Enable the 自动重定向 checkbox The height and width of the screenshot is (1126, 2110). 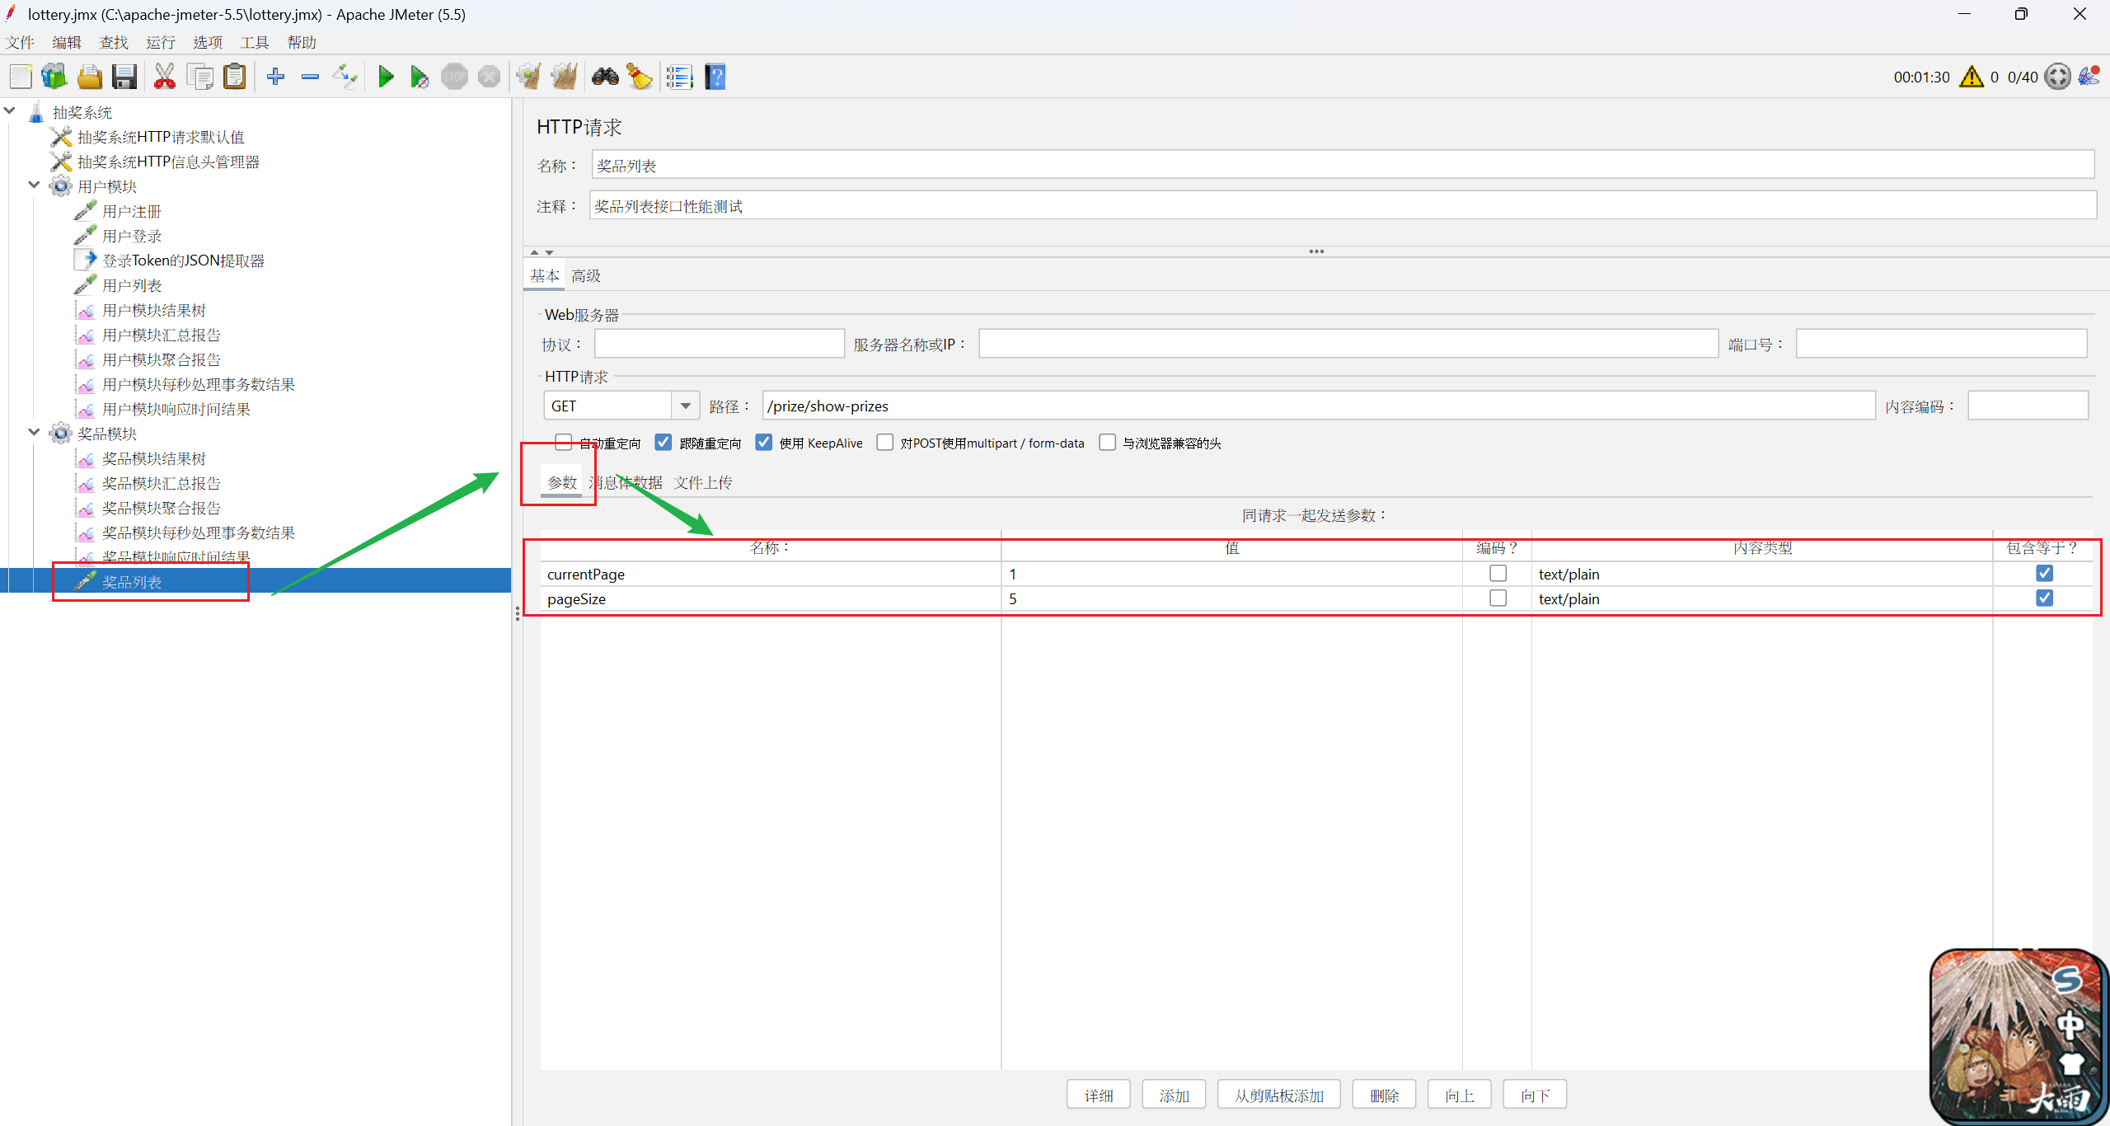[x=563, y=443]
